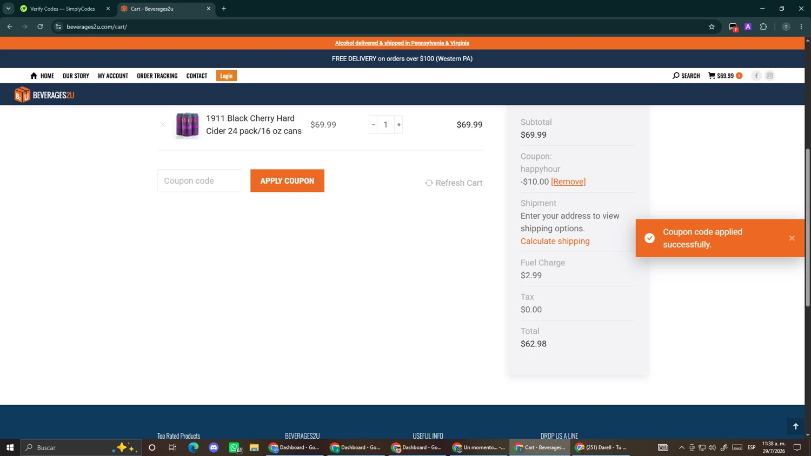Image resolution: width=811 pixels, height=456 pixels.
Task: Open Discord from the taskbar
Action: (x=214, y=447)
